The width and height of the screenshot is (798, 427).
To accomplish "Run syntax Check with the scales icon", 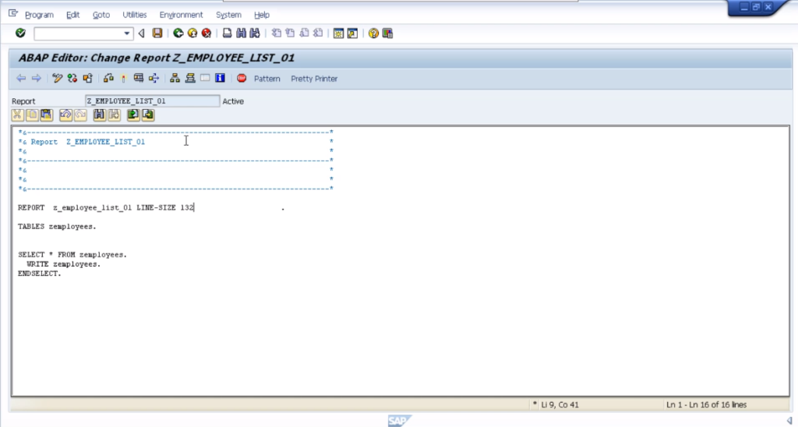I will coord(108,79).
